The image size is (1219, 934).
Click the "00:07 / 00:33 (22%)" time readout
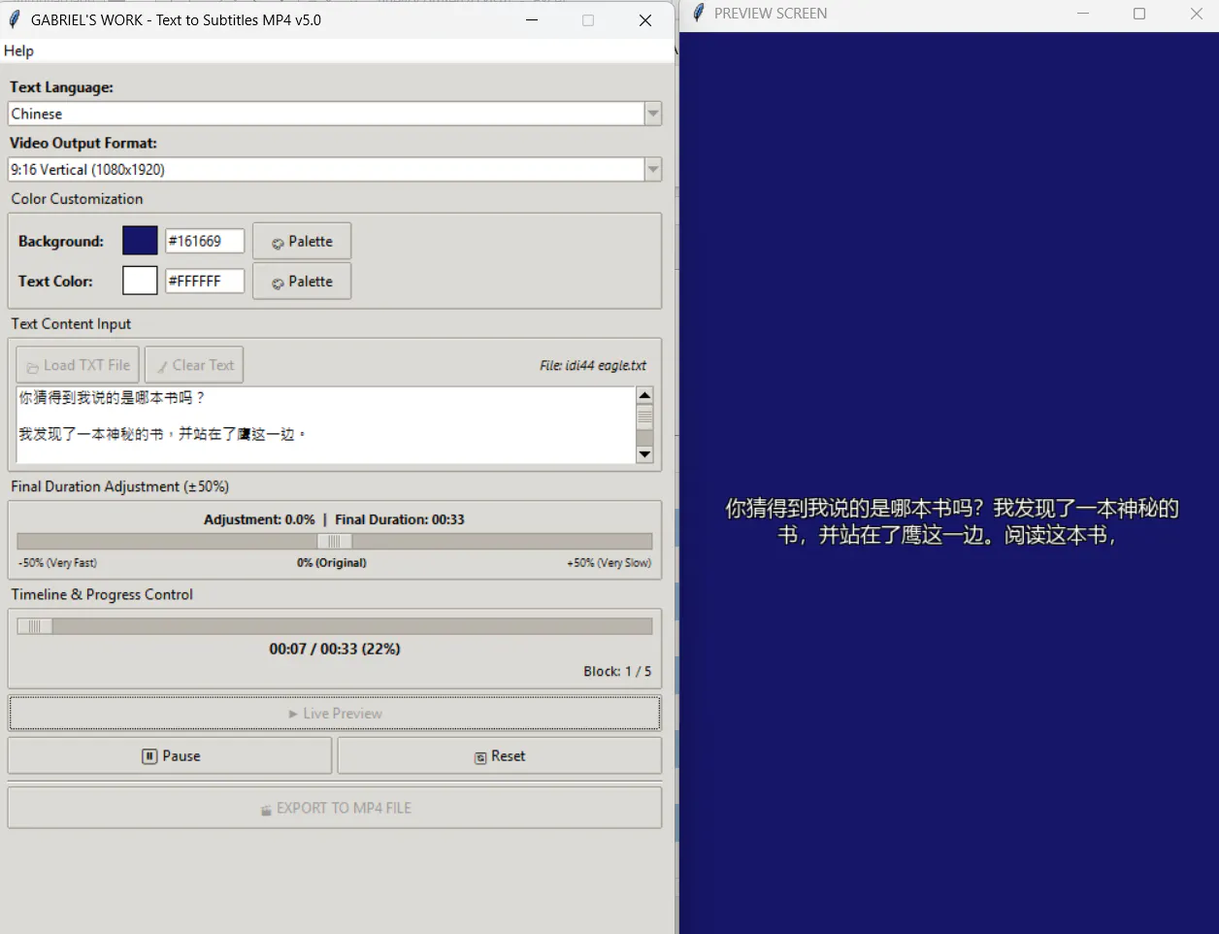click(335, 649)
